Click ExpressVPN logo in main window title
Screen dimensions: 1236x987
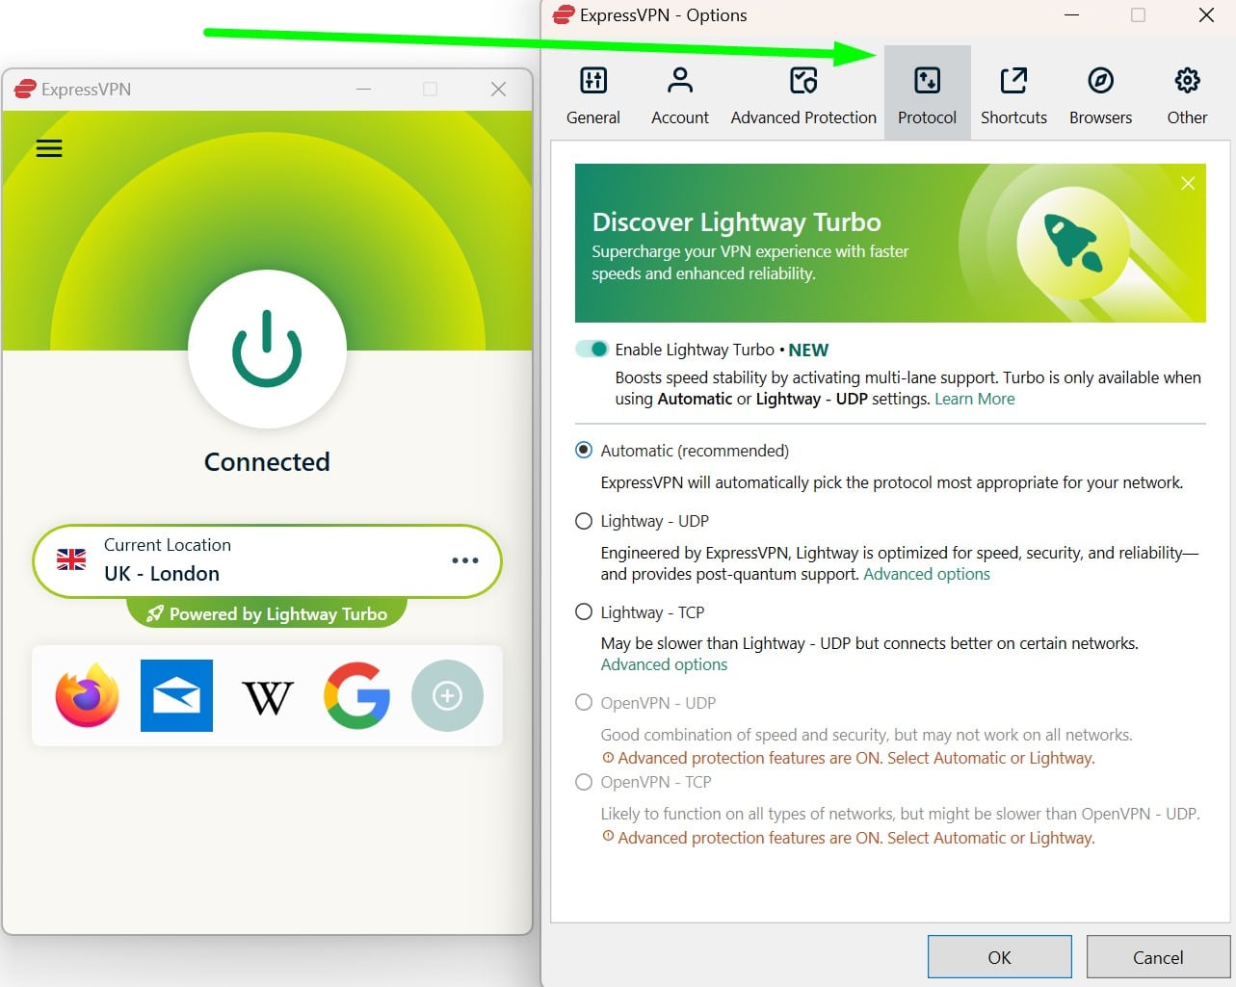[25, 89]
